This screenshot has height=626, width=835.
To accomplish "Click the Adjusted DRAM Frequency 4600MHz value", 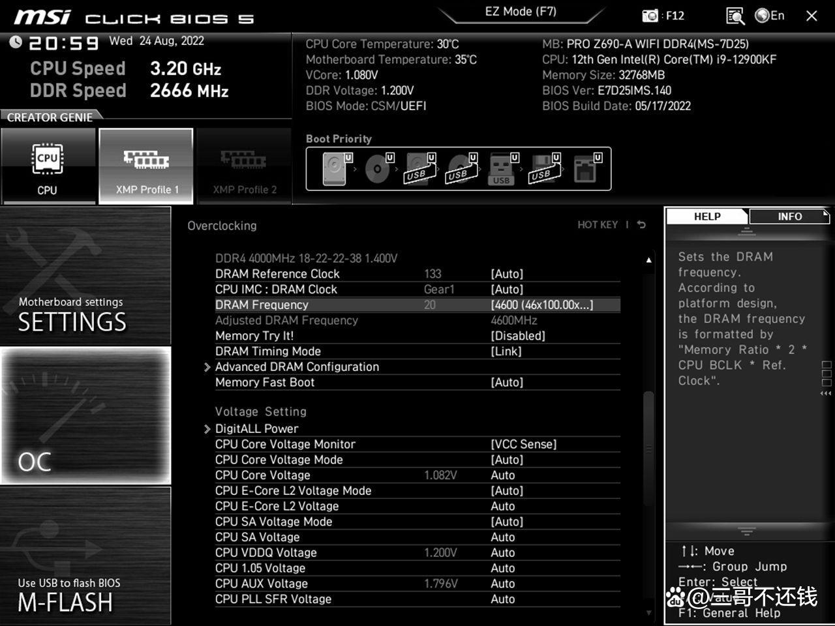I will tap(514, 320).
